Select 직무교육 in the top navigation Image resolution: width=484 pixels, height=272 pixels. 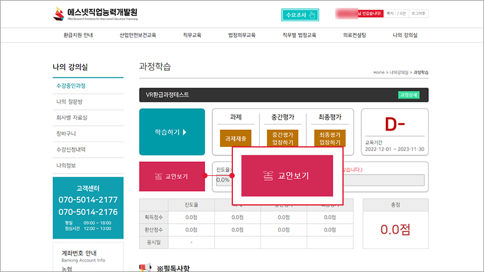pos(194,36)
